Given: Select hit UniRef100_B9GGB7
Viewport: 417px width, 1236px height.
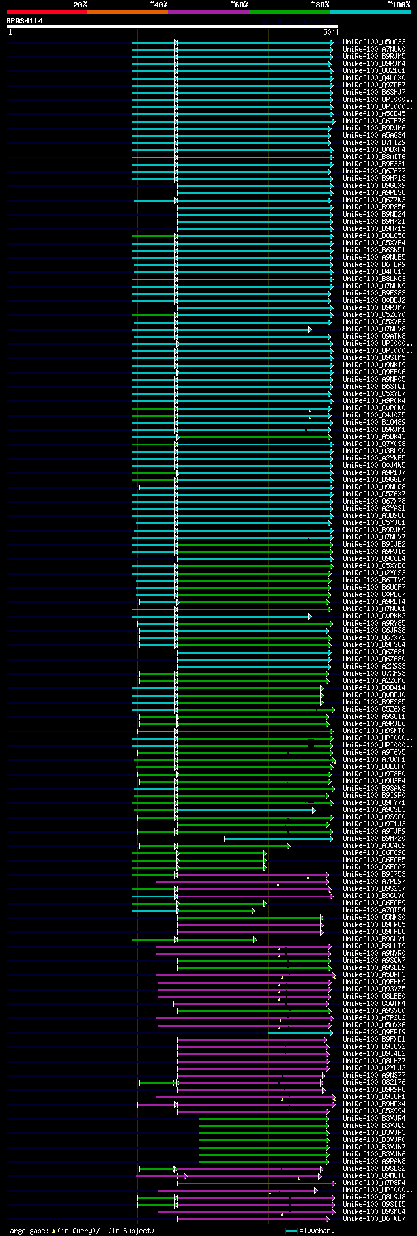Looking at the screenshot, I should tap(374, 480).
